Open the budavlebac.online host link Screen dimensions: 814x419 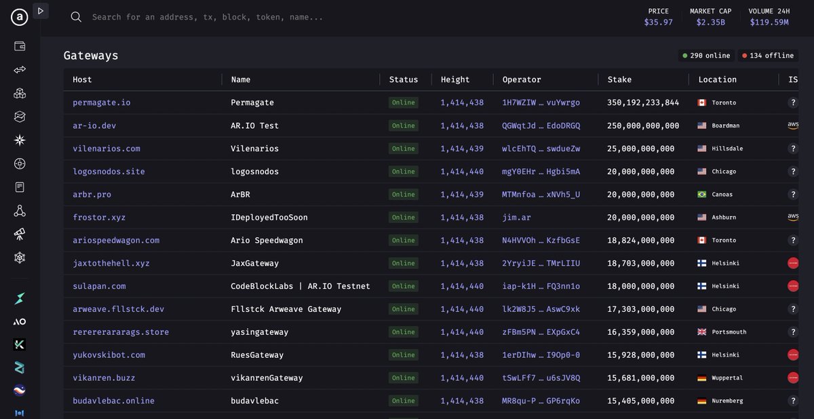pos(113,401)
